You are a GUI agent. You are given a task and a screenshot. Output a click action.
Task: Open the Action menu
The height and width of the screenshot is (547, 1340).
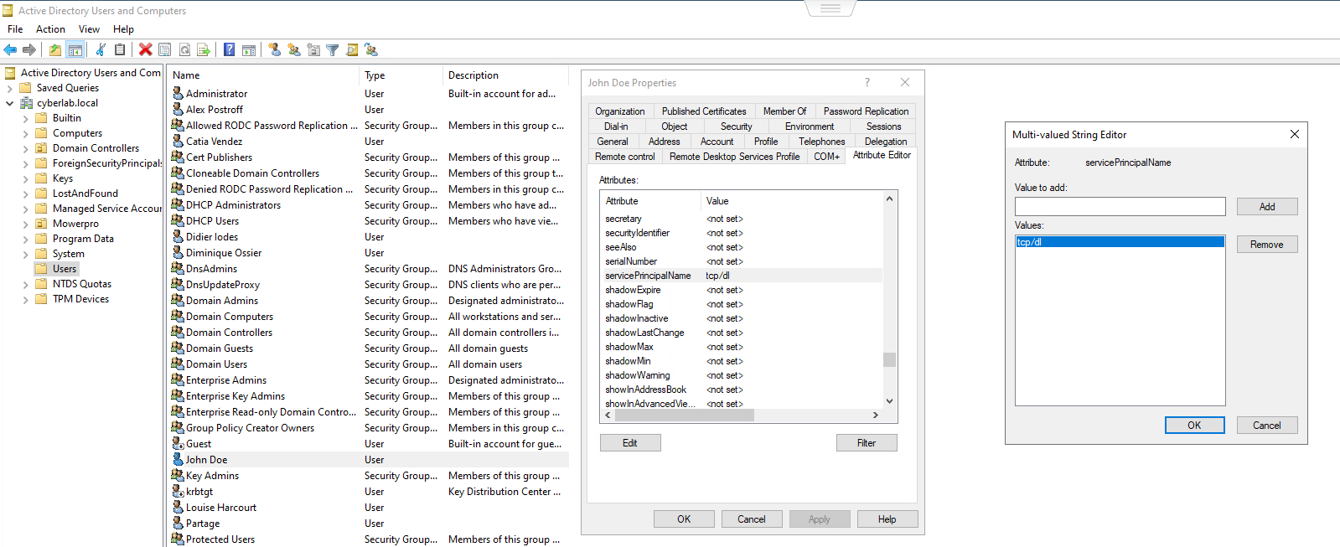point(50,29)
